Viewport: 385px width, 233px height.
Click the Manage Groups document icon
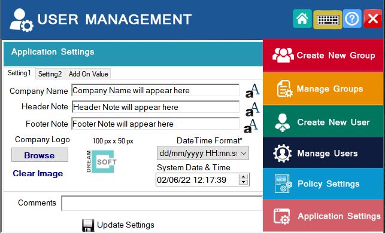point(285,88)
